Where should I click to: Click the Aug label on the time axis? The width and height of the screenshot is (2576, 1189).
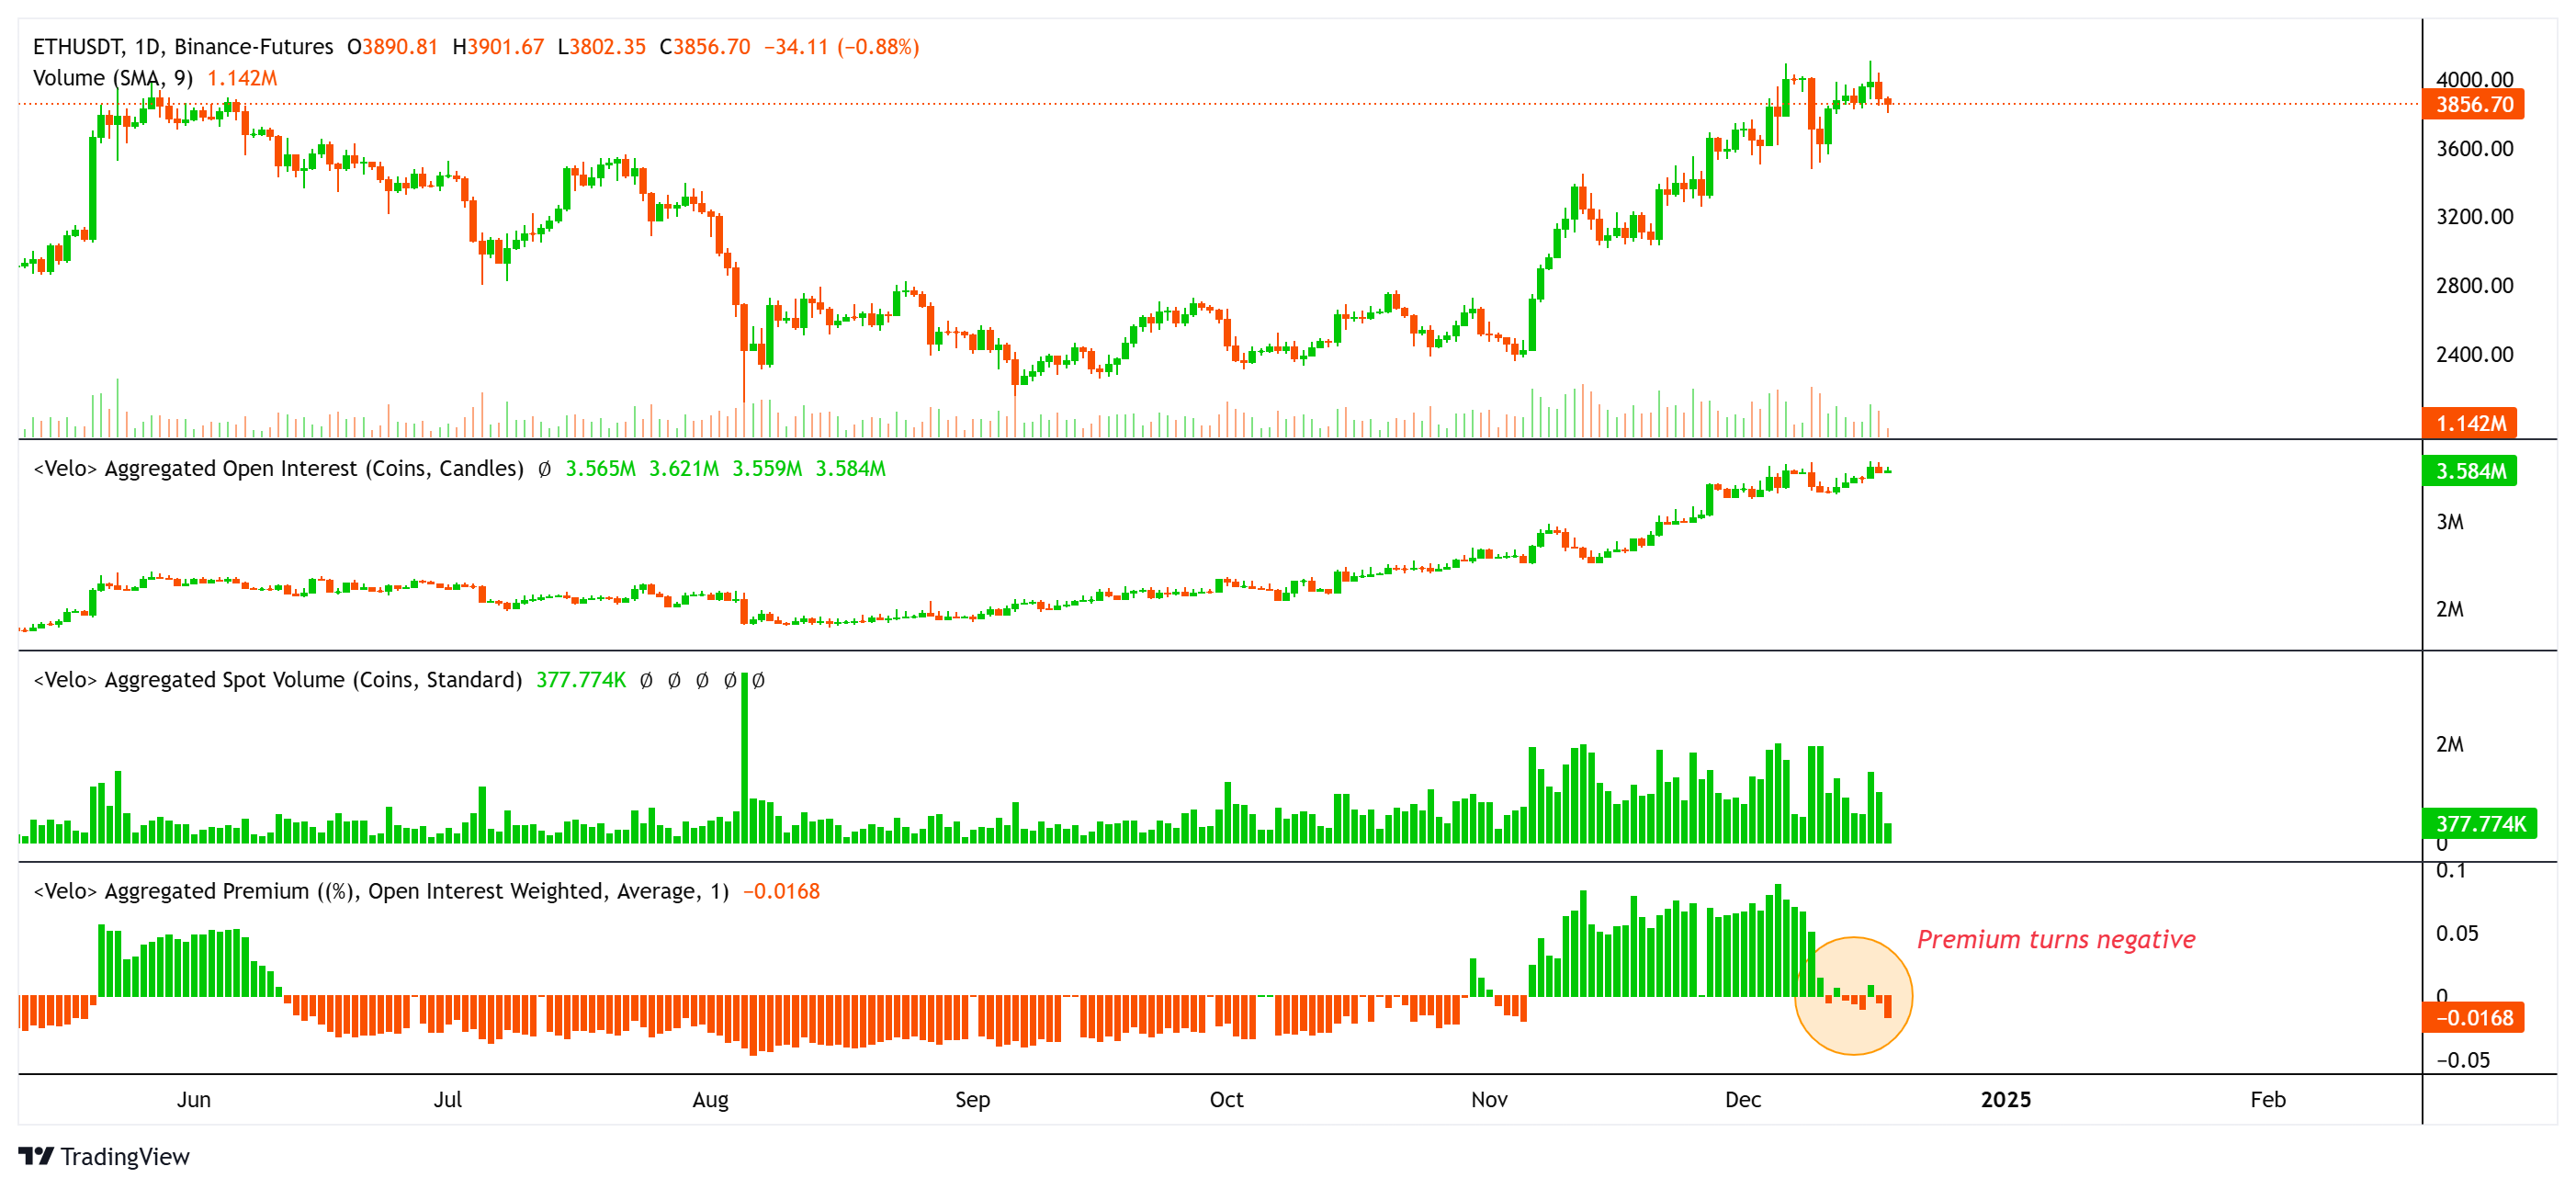coord(710,1100)
